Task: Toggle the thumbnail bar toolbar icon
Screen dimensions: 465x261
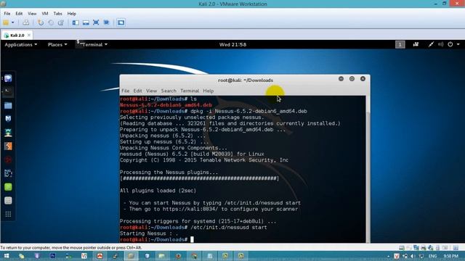Action: click(86, 22)
